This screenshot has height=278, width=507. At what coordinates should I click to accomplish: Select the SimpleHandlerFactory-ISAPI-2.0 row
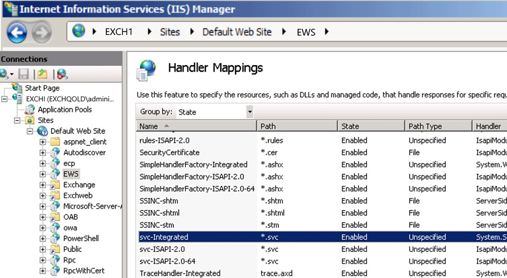pyautogui.click(x=323, y=177)
